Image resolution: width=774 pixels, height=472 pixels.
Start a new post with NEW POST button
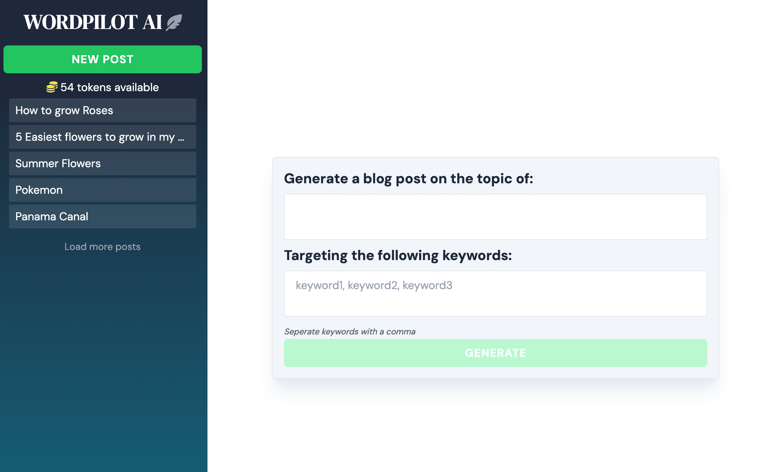click(103, 59)
